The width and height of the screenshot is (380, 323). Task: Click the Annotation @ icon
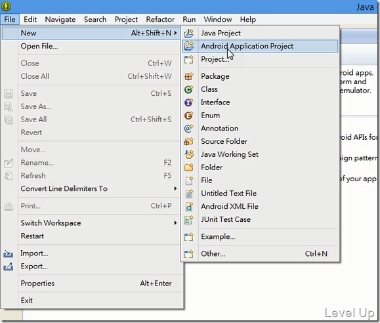coord(189,128)
